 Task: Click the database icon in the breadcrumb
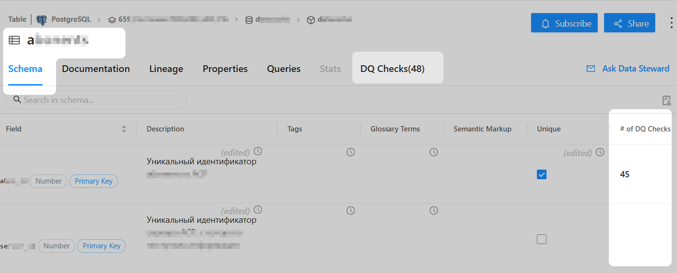pos(249,20)
